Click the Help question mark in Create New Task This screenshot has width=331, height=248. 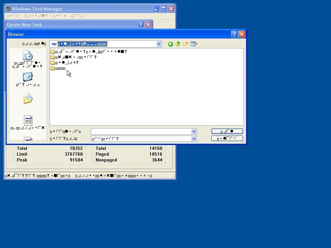coord(141,25)
